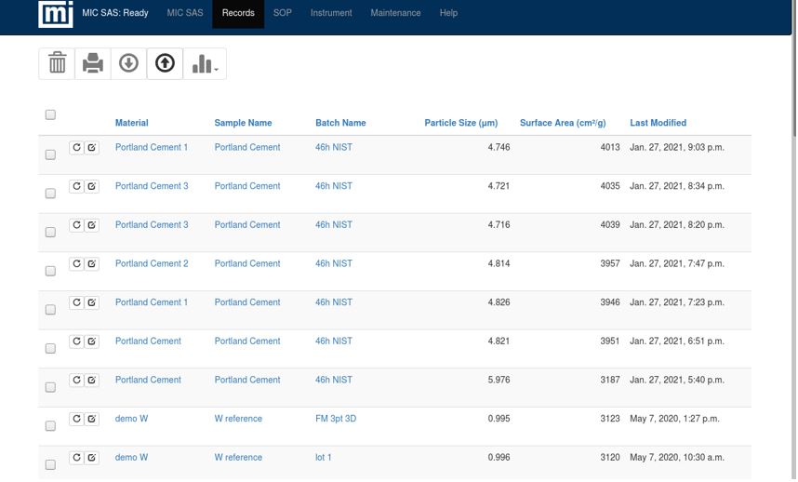Sort by the Last Modified column header
Viewport: 798px width, 482px height.
click(658, 123)
